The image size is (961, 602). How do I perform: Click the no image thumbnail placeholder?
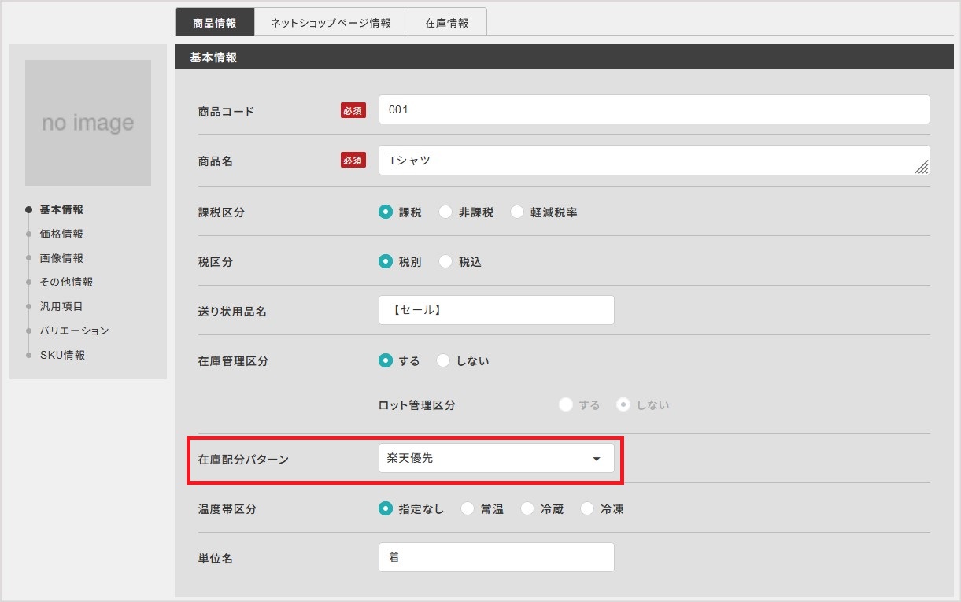(x=88, y=123)
